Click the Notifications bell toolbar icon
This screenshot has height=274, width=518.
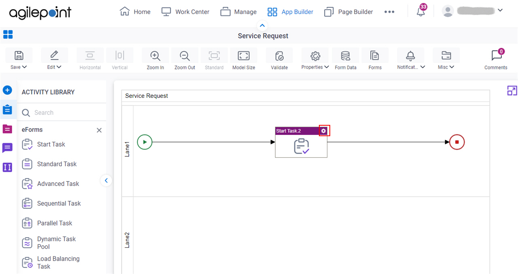tap(410, 55)
